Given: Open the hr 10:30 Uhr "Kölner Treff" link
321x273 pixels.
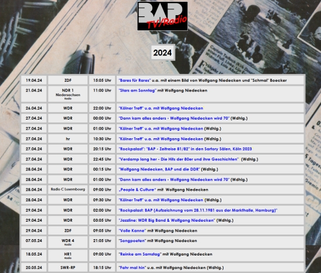Looking at the screenshot, I should coord(161,139).
